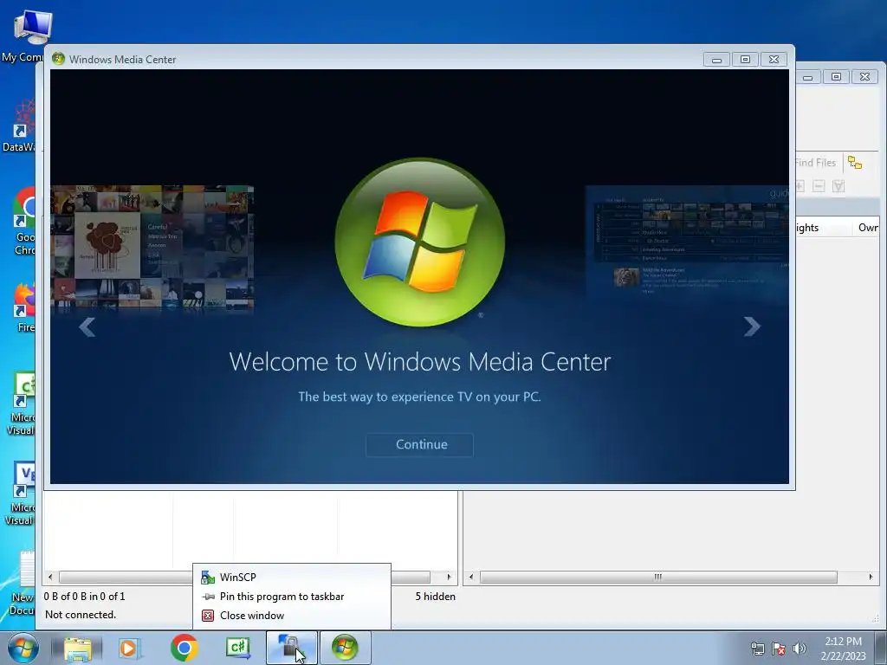887x665 pixels.
Task: Choose Close window in jump list
Action: coord(291,616)
